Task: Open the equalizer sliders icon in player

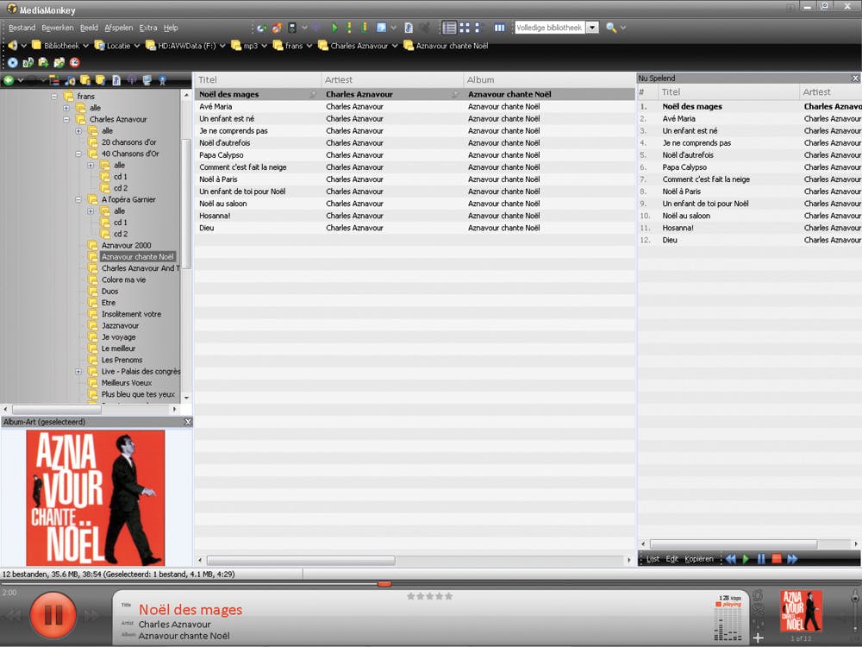Action: coord(758,624)
